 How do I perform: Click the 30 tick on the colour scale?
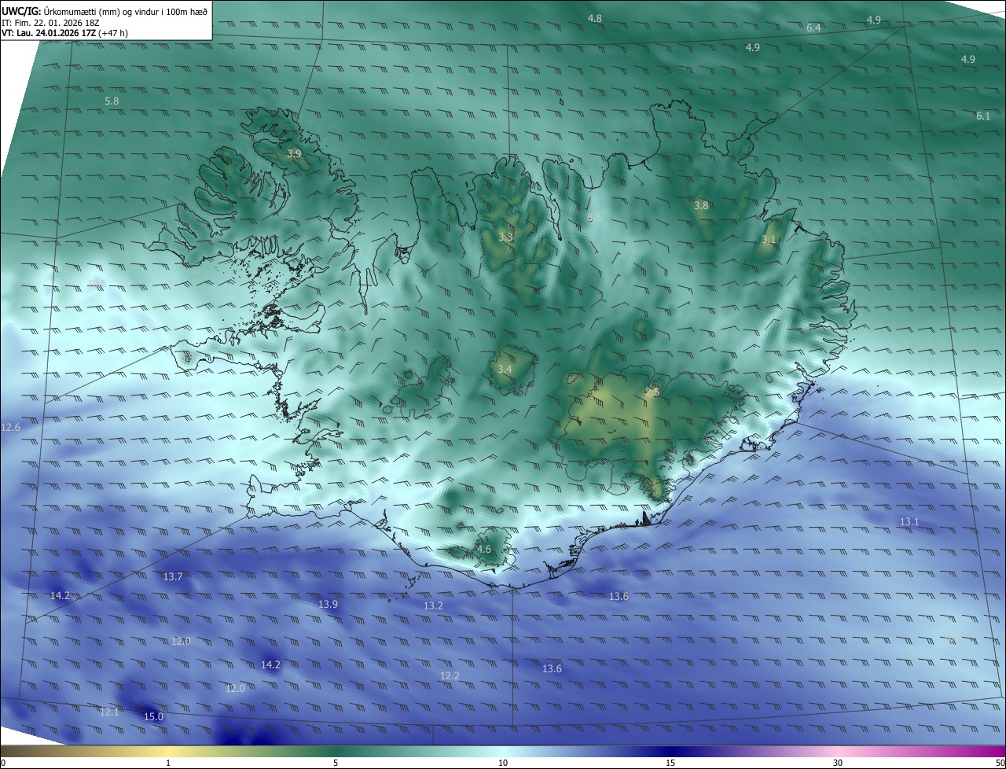[838, 763]
